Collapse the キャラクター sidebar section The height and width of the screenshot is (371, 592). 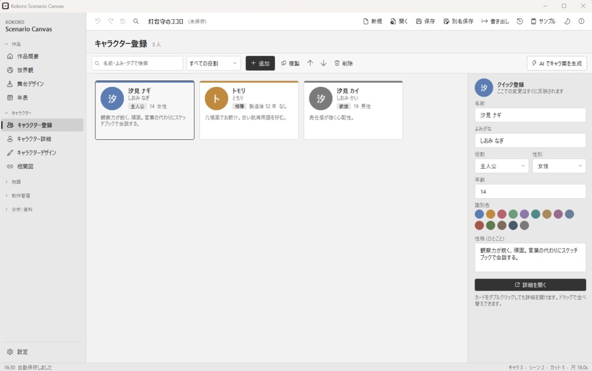tap(18, 113)
